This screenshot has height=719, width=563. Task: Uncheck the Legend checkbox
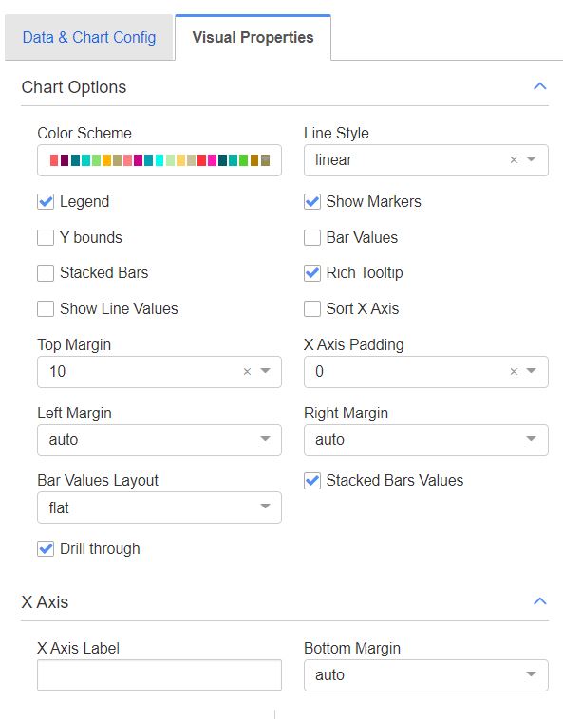46,202
